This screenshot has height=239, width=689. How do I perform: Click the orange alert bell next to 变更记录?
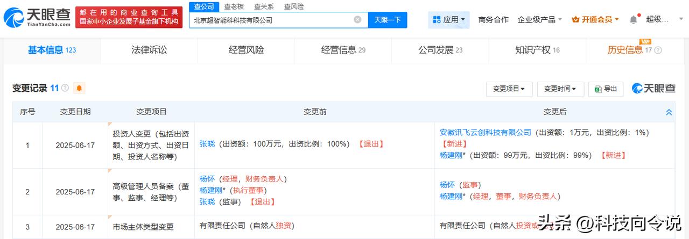click(x=79, y=88)
